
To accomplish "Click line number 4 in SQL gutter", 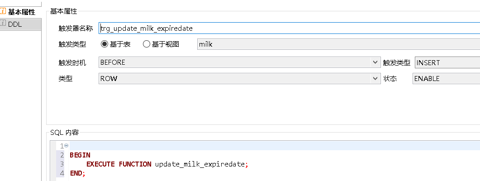I will [62, 173].
